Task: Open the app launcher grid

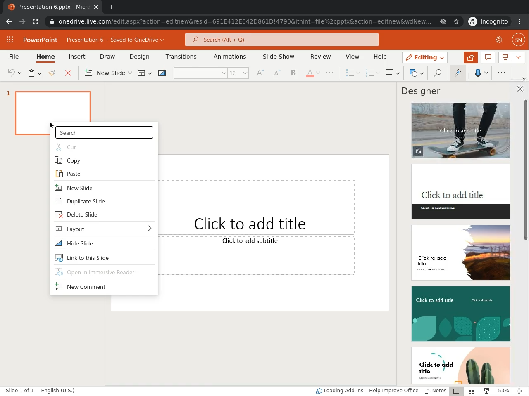Action: point(10,40)
